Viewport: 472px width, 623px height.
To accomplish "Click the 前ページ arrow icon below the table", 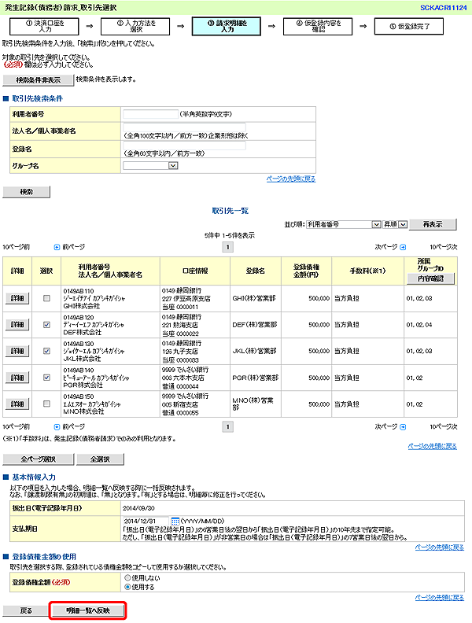I will (57, 426).
